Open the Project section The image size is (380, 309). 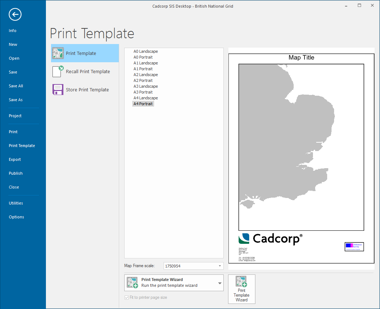(x=15, y=116)
